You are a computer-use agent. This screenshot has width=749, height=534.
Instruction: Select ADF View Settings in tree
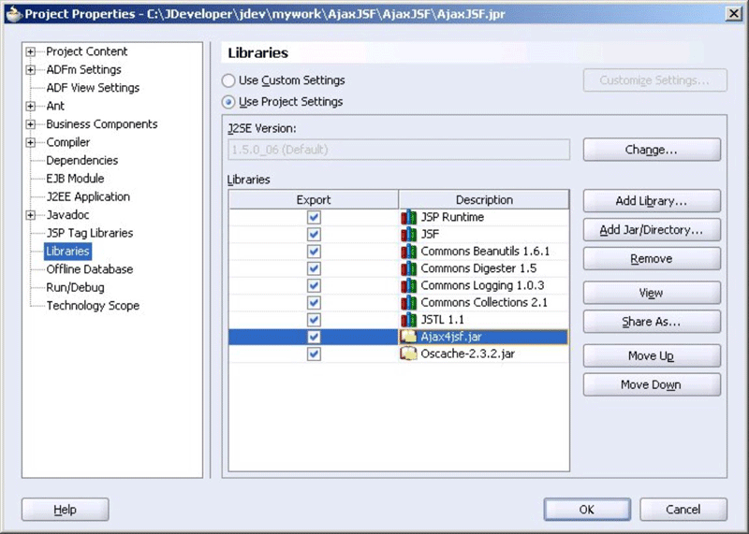93,88
